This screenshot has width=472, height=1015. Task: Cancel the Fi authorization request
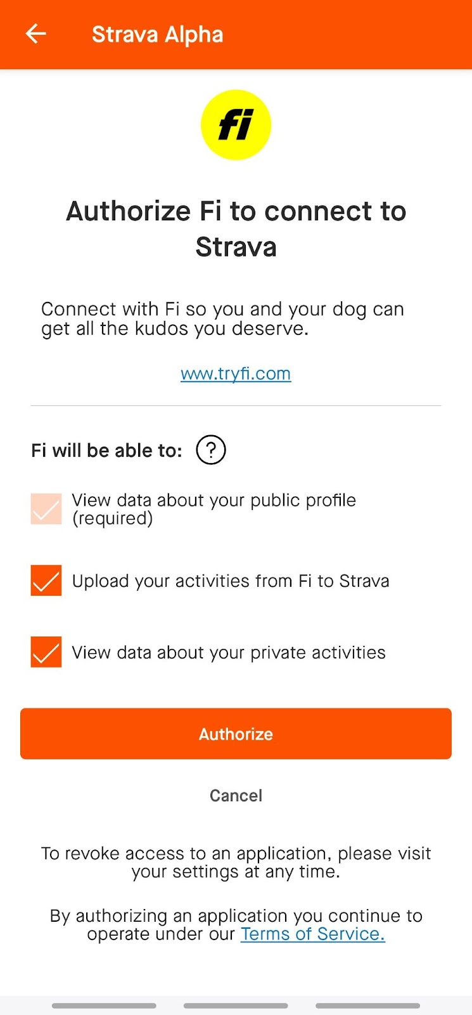point(236,796)
